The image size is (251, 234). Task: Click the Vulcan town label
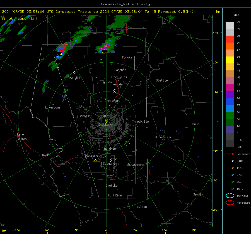[142, 207]
